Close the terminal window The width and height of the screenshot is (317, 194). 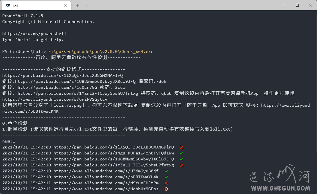tap(310, 5)
